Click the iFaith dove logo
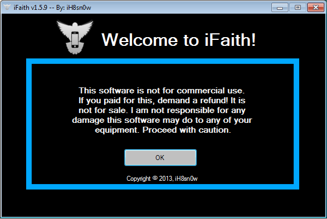 coord(75,38)
